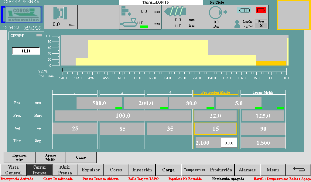Toggle the CIERRE indicator switch
The width and height of the screenshot is (311, 182).
39,35
